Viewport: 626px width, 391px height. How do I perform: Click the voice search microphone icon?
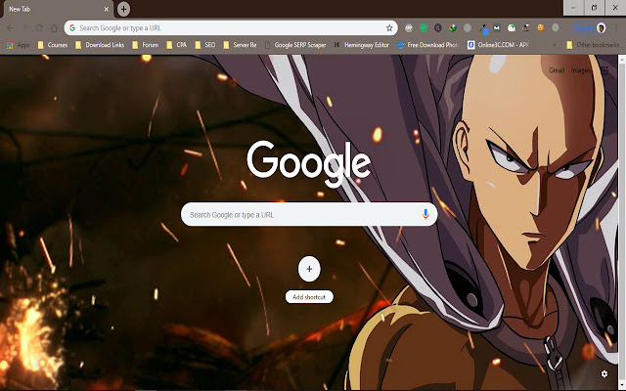pos(425,214)
